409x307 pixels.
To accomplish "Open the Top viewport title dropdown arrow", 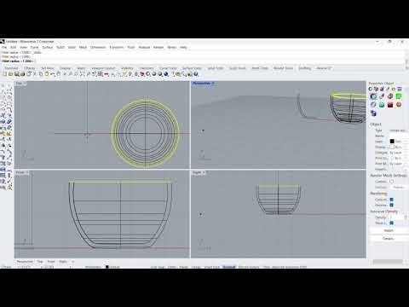I will [x=25, y=84].
